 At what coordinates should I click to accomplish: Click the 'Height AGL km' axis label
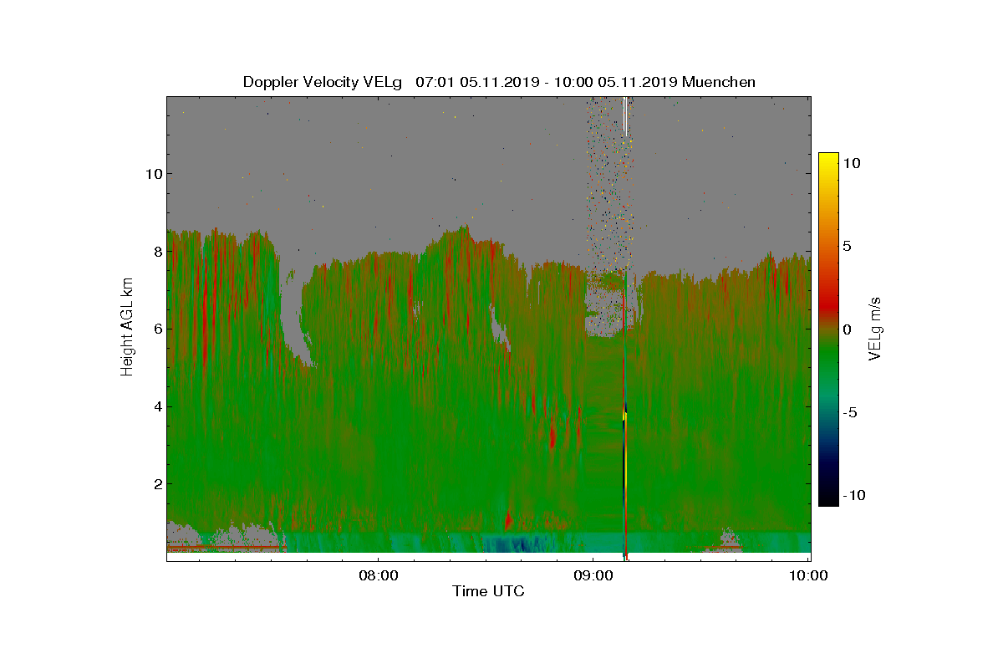point(127,327)
